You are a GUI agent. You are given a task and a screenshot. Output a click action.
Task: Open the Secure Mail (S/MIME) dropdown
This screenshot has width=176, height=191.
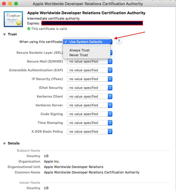[90, 61]
